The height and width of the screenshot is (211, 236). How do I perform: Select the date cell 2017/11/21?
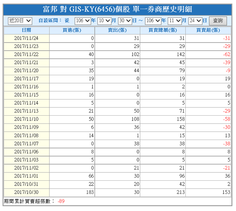click(26, 62)
